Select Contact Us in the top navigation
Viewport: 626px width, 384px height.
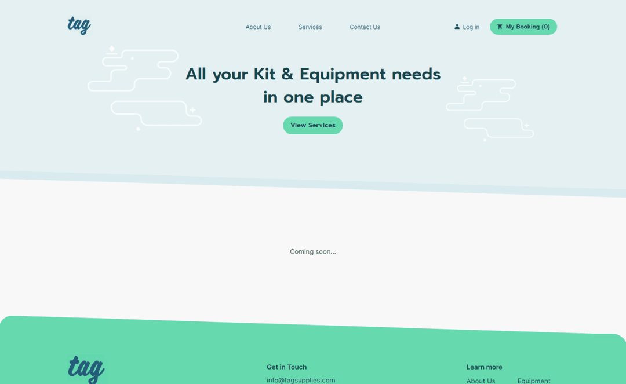click(x=365, y=27)
